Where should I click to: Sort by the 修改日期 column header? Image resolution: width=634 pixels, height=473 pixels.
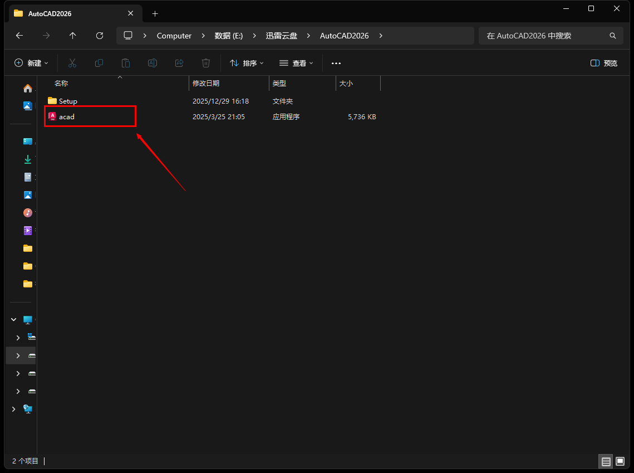206,84
